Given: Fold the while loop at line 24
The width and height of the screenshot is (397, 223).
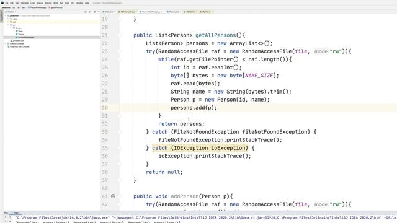Looking at the screenshot, I should point(119,59).
